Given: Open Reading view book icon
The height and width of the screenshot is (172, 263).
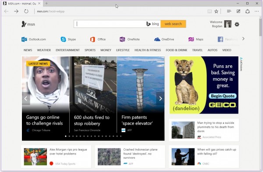Looking at the screenshot, I should (210, 11).
